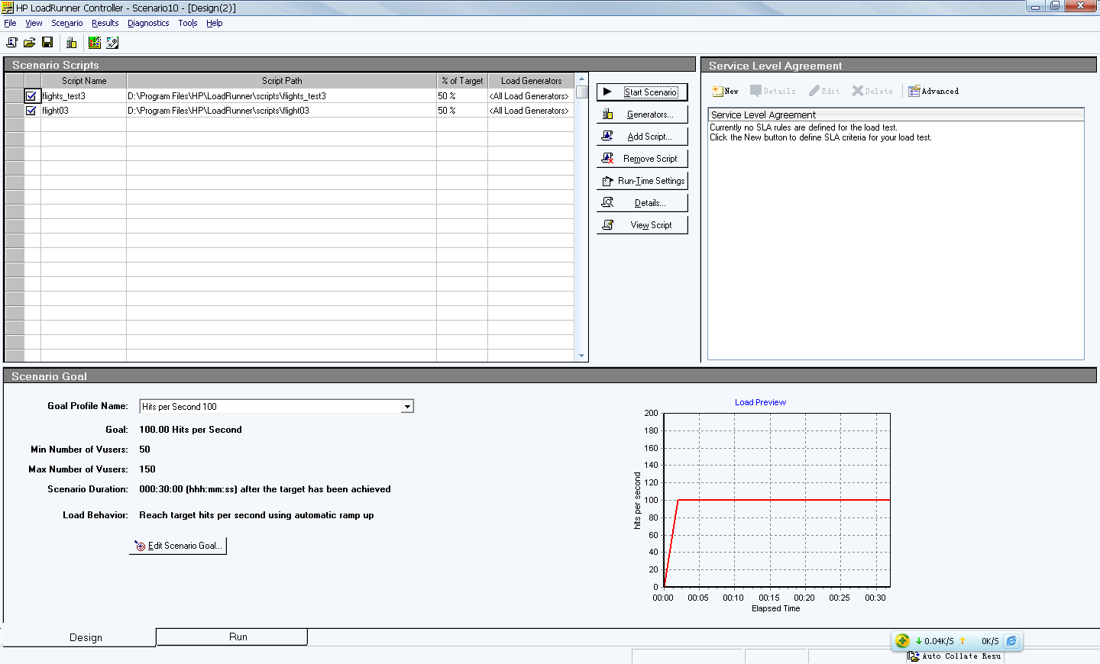
Task: Open the Diagnostics menu
Action: point(148,23)
